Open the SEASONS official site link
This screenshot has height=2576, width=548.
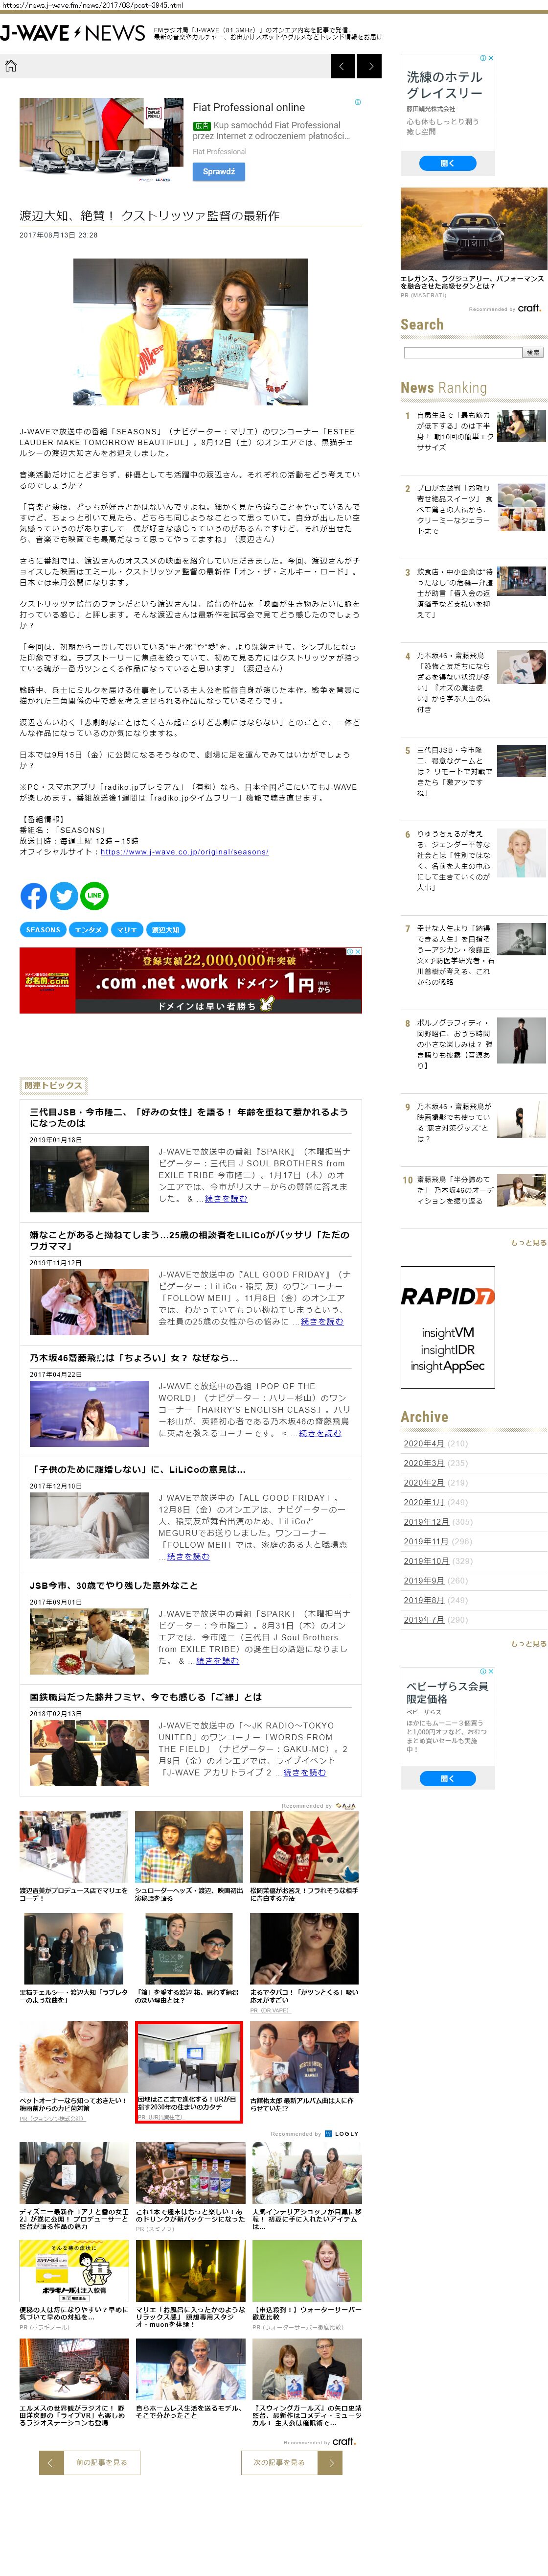[184, 852]
